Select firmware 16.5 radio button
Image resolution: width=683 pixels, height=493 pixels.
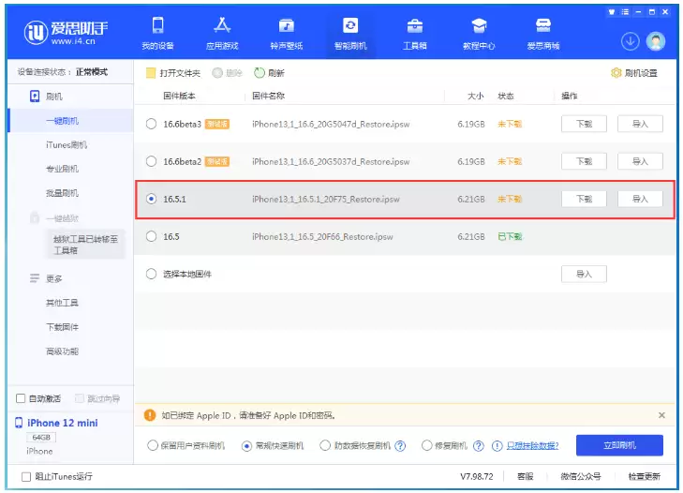(151, 236)
